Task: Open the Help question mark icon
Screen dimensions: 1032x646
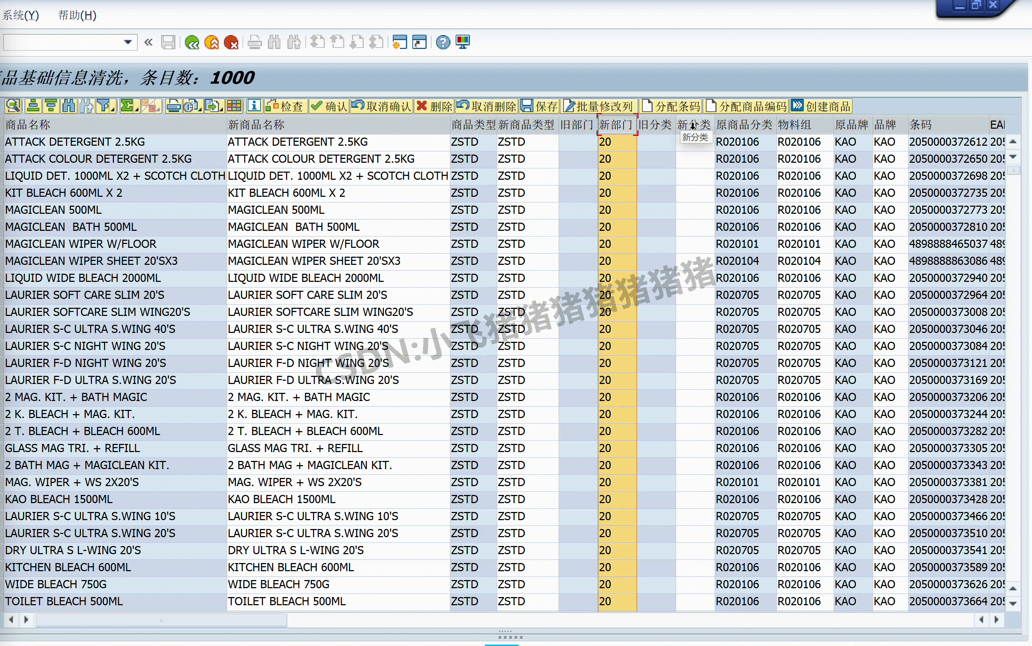Action: click(443, 42)
